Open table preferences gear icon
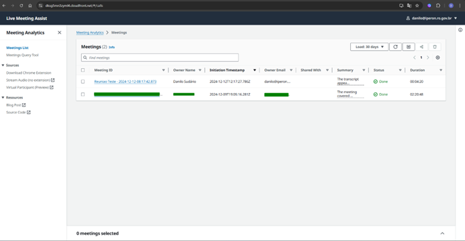The image size is (465, 241). pyautogui.click(x=437, y=58)
